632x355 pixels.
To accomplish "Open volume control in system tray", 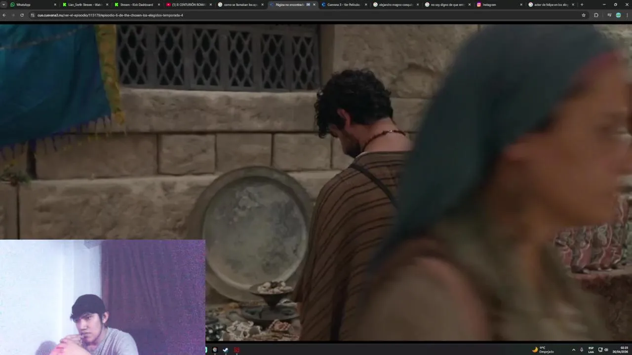I will click(606, 350).
